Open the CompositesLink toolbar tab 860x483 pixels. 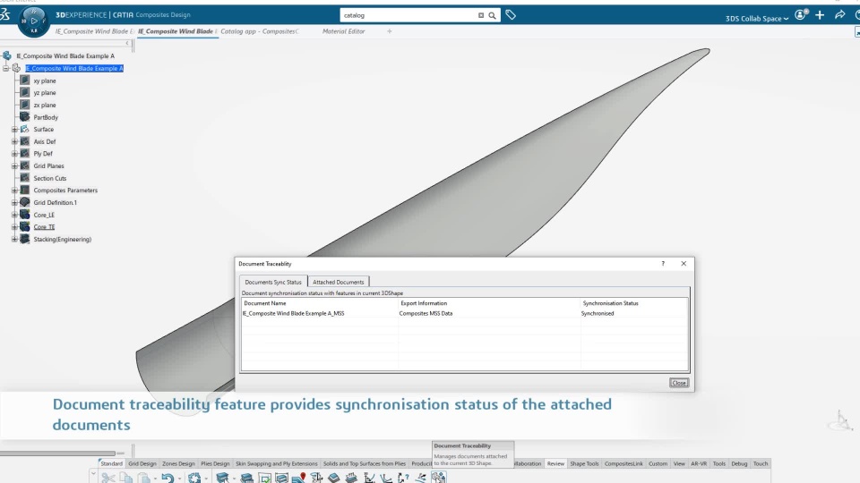coord(623,464)
